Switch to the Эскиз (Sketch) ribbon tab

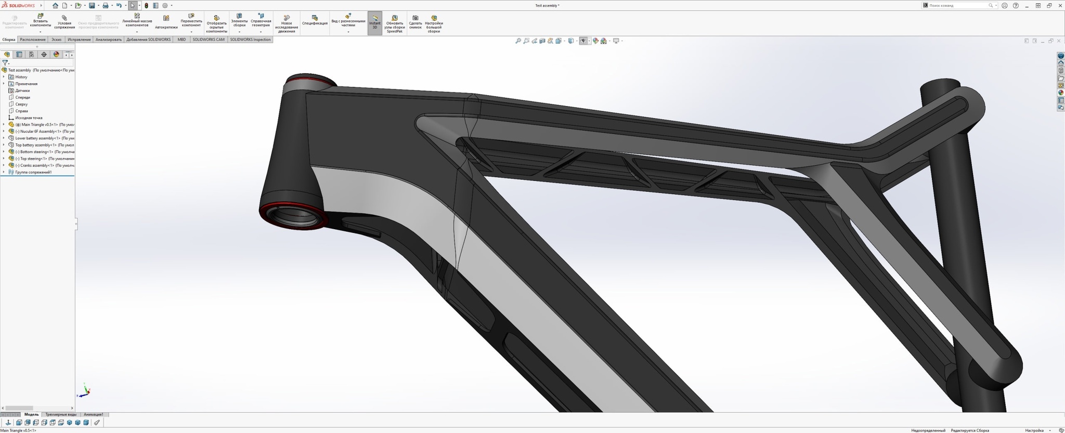pos(56,40)
